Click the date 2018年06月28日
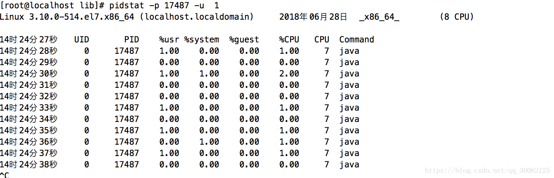554x178 pixels. (x=313, y=17)
